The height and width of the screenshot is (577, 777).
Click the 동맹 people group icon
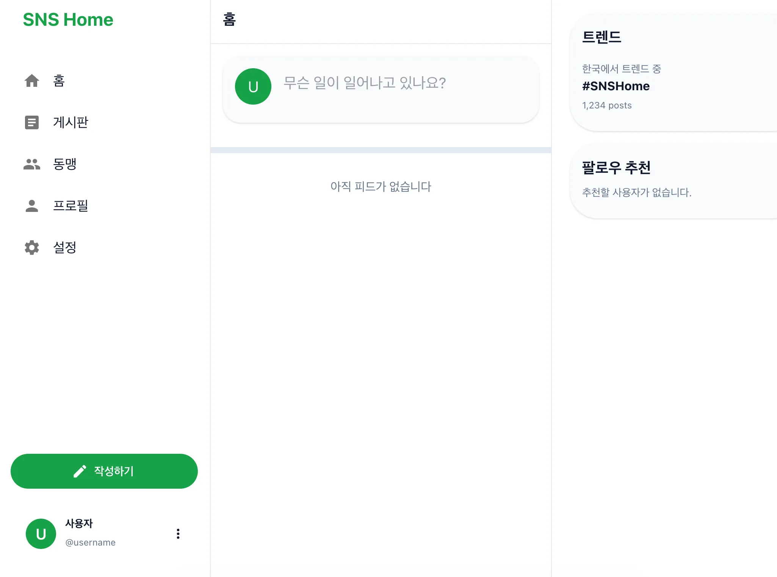pos(32,164)
